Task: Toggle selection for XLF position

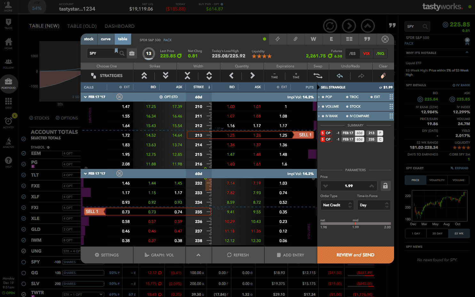Action: 24,197
